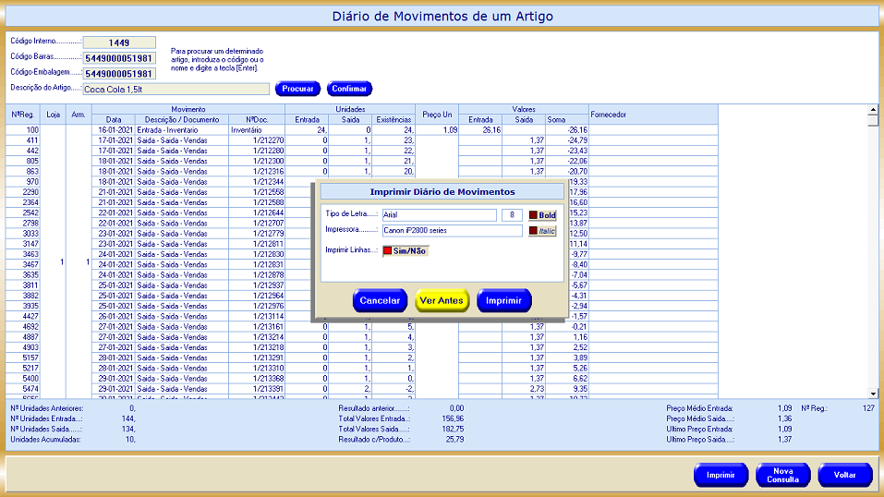
Task: Click the bottom bar Imprimir button
Action: click(721, 475)
